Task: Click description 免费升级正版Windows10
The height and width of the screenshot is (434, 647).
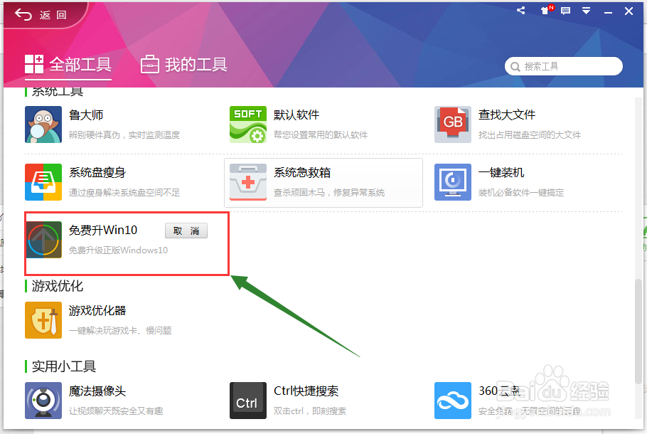Action: click(x=118, y=250)
